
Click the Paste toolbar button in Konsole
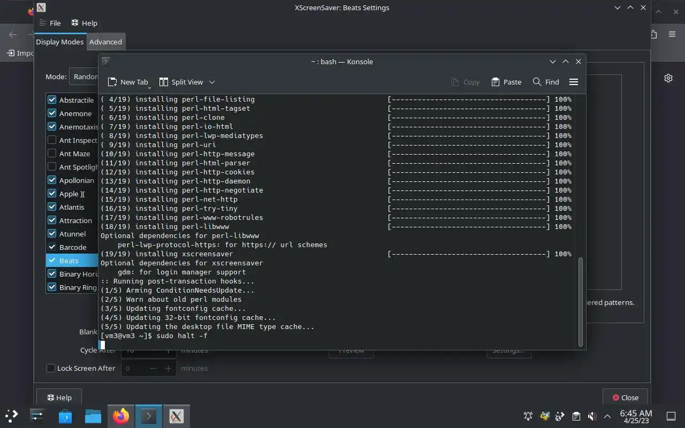click(506, 82)
